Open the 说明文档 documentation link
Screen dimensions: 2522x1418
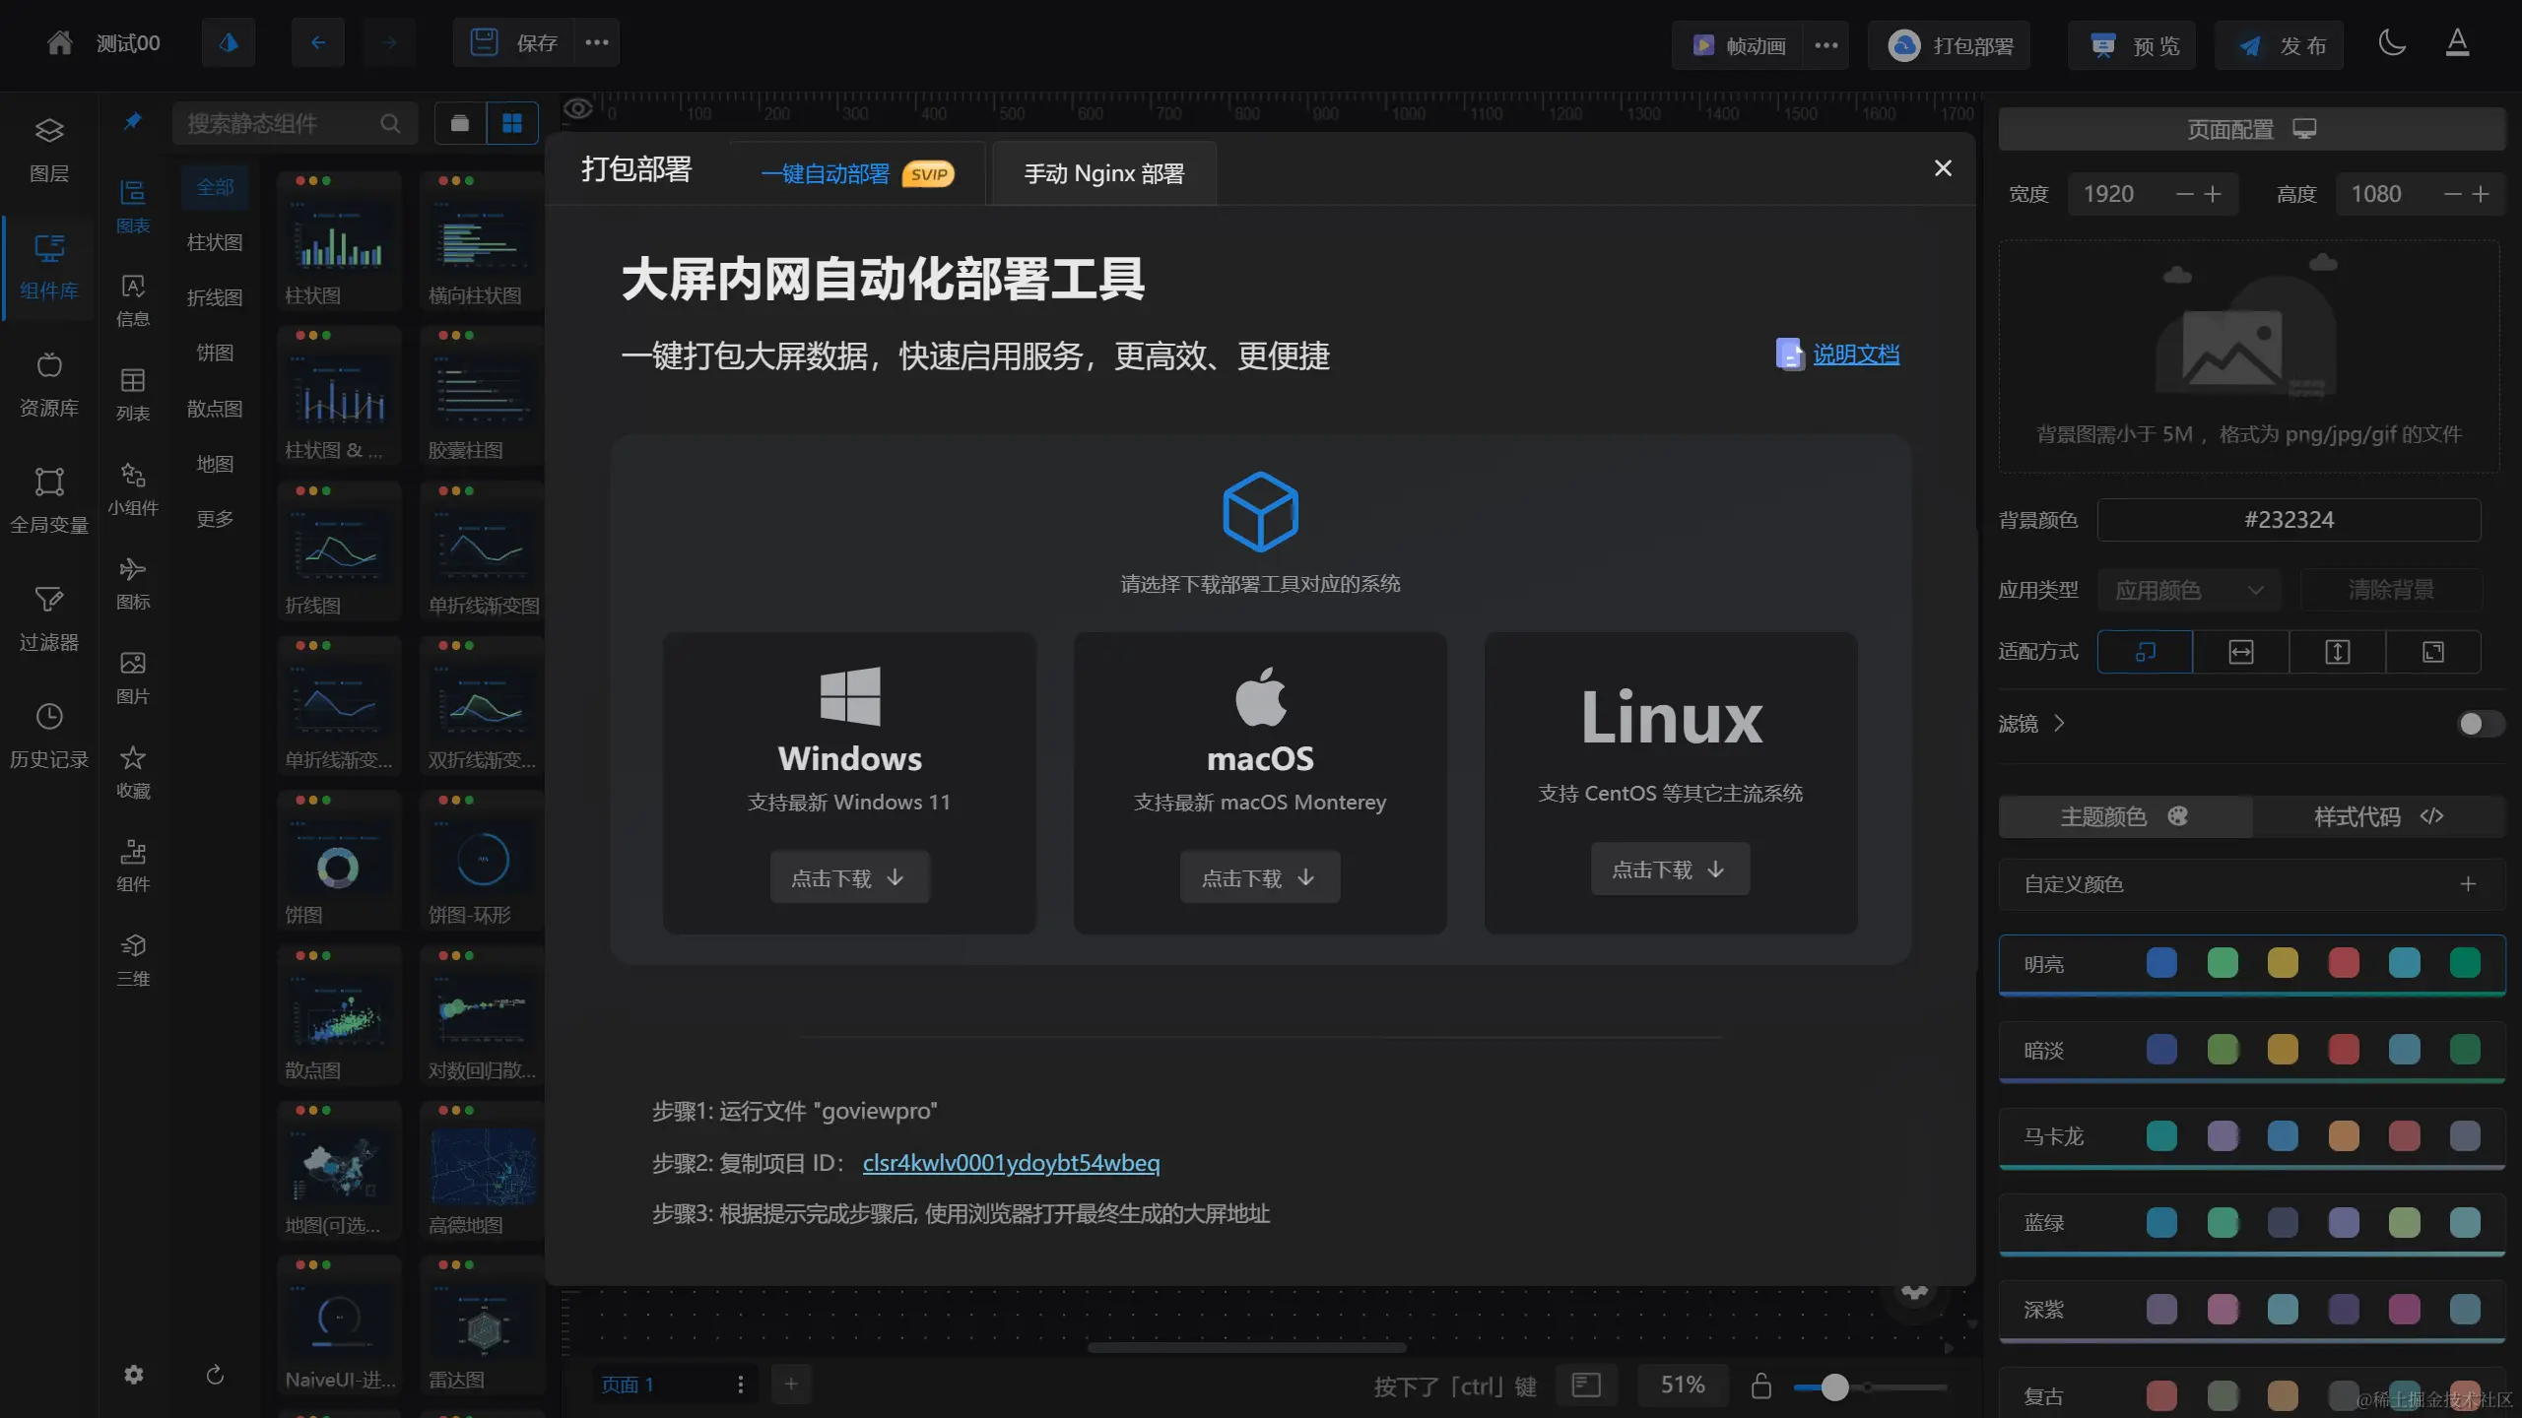(1855, 354)
